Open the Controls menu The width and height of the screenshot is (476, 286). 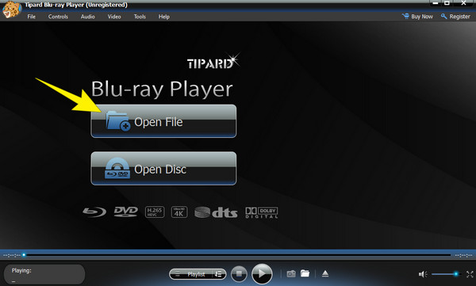pos(58,17)
